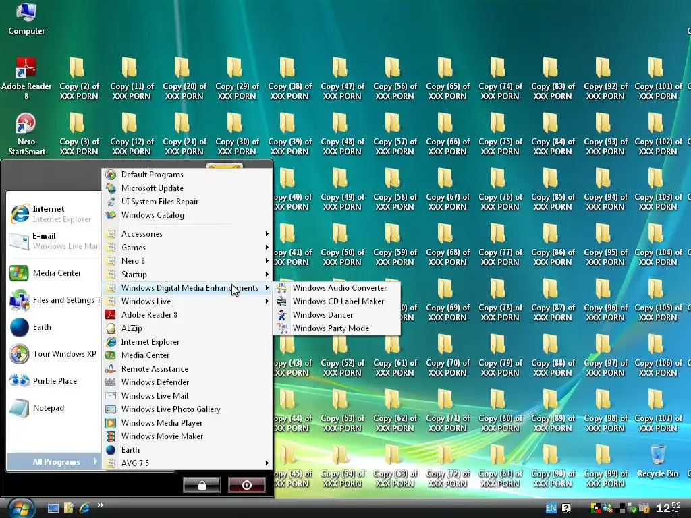Viewport: 691px width, 518px height.
Task: Select folder Copy (56) of XXX PORN
Action: 395,78
